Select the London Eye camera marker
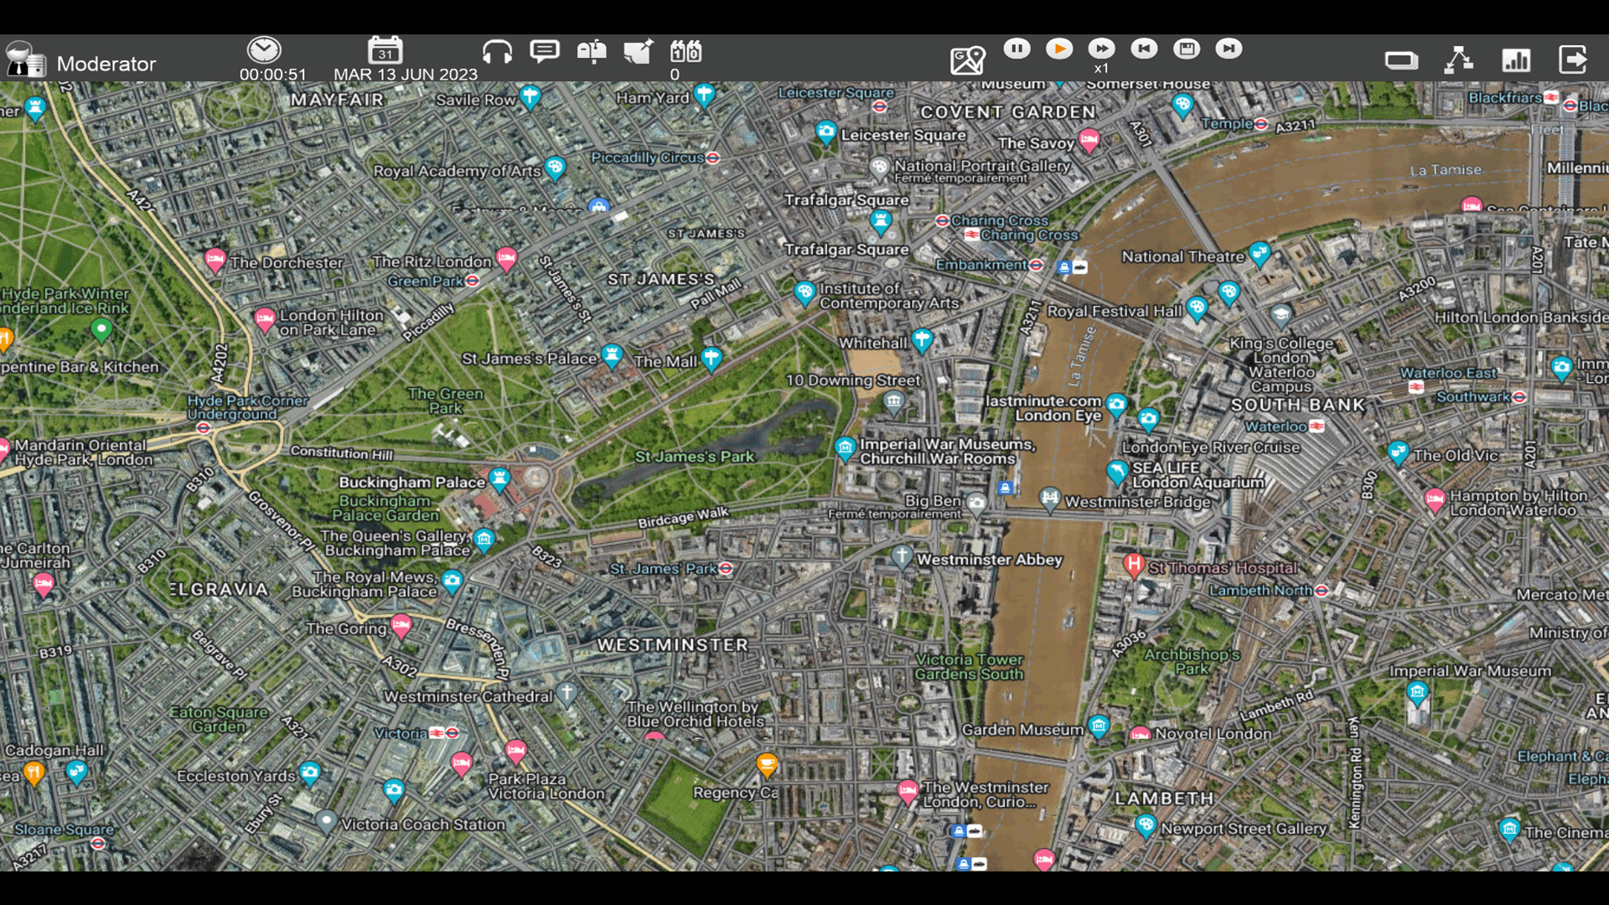This screenshot has height=905, width=1609. [x=1116, y=406]
